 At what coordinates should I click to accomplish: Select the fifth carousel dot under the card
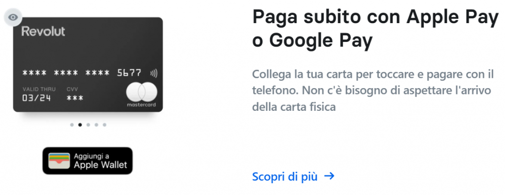tap(105, 125)
